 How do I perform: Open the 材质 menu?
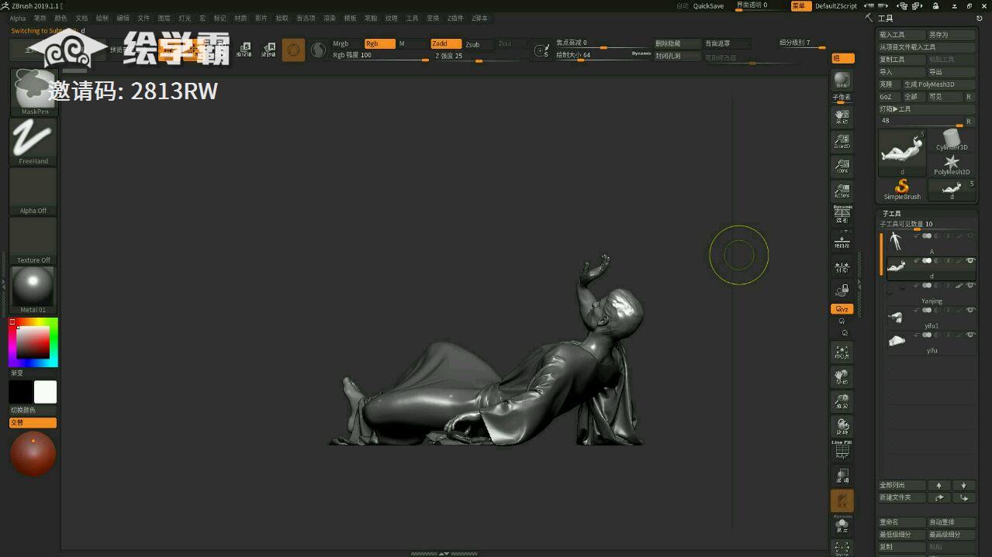tap(240, 18)
